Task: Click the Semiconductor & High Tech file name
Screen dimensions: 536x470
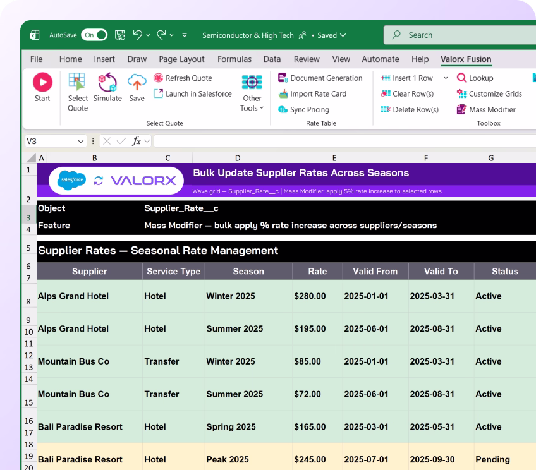Action: tap(248, 35)
